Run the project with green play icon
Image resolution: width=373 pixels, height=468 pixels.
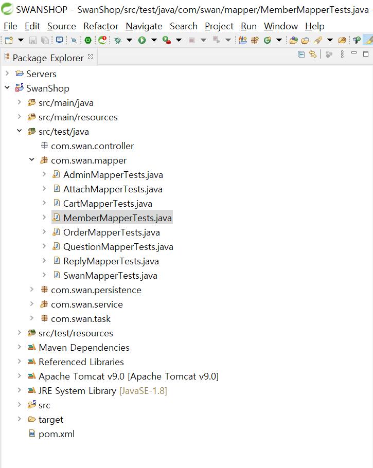(142, 40)
